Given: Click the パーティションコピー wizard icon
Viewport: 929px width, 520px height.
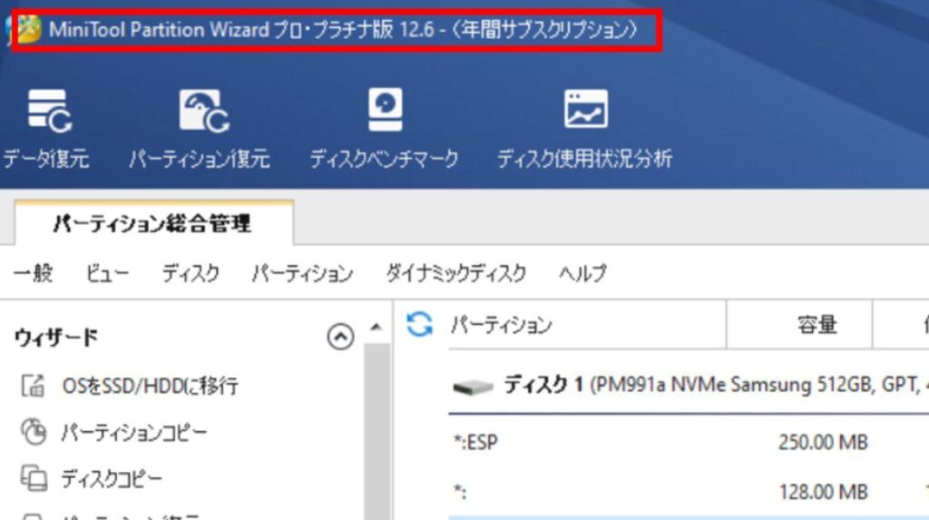Looking at the screenshot, I should 34,432.
